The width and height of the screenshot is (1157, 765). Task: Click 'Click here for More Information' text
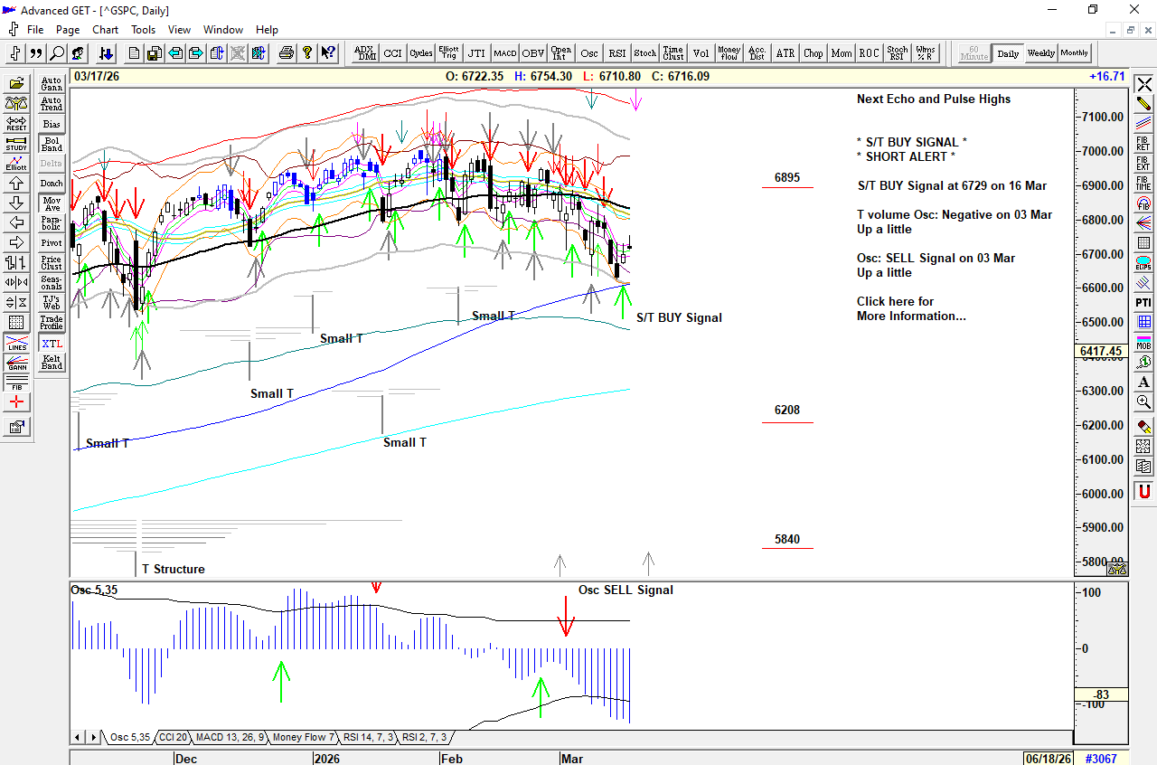[x=910, y=308]
